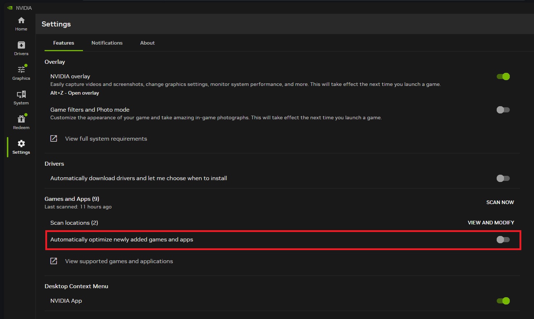The width and height of the screenshot is (534, 319).
Task: Enable automatically optimize newly added games
Action: 503,240
